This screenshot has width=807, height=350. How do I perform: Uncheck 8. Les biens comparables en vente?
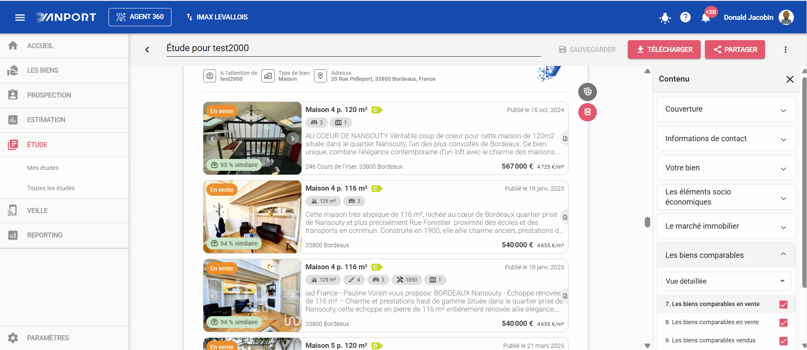(783, 323)
